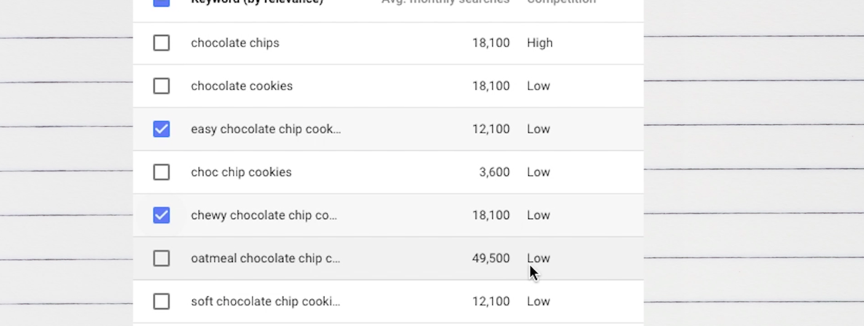Select the chocolate cookies checkbox
The image size is (864, 326).
(161, 86)
